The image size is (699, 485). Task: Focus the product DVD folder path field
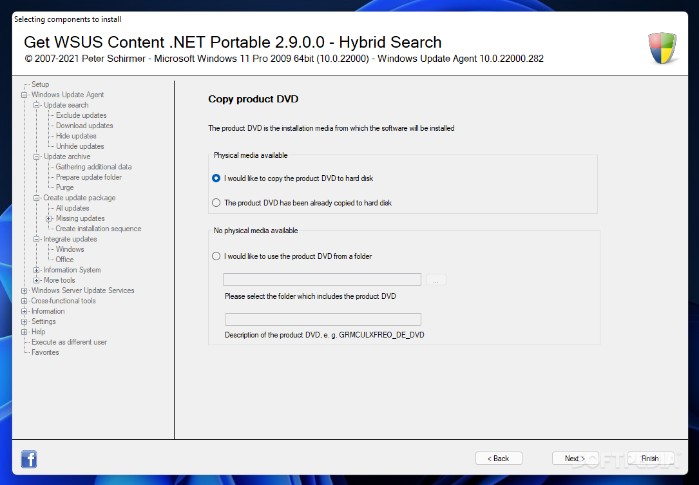point(322,280)
